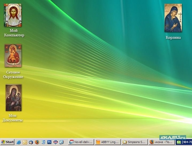Screen dimensions: 192x146
Task: Click the clock icon in Quick Launch
Action: click(25, 142)
